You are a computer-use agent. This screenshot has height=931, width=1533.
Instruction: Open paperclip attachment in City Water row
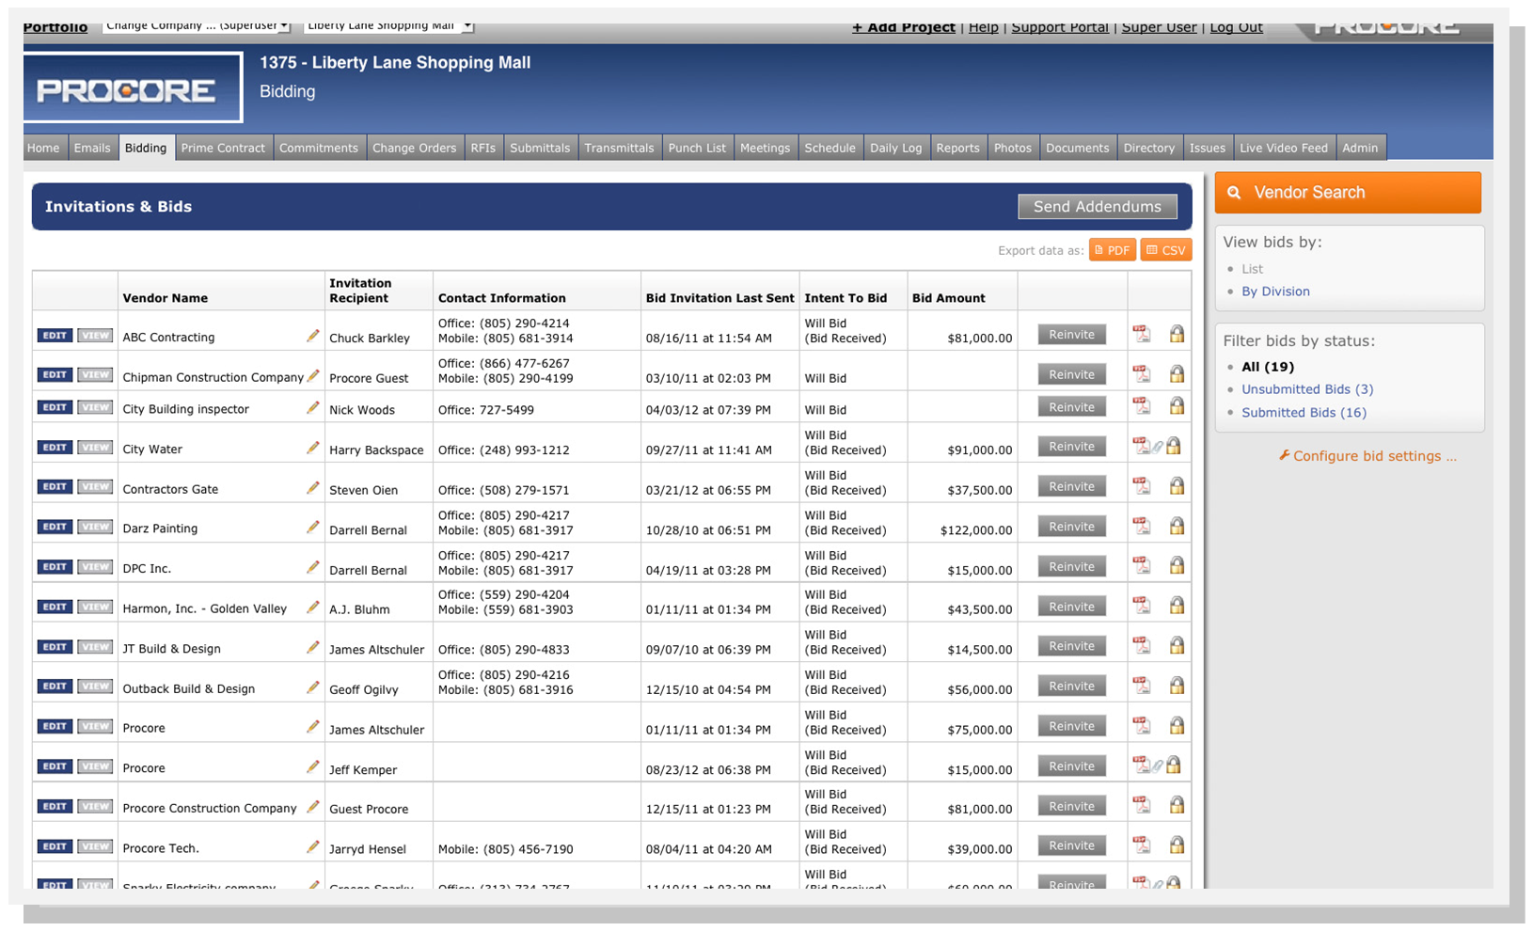point(1159,447)
